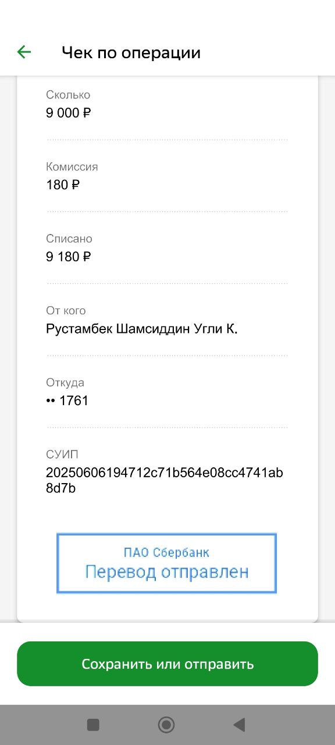Tap the 9 000 ₽ amount value
This screenshot has height=745, width=335.
coord(69,113)
